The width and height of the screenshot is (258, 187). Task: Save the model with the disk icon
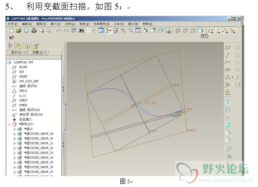26,31
